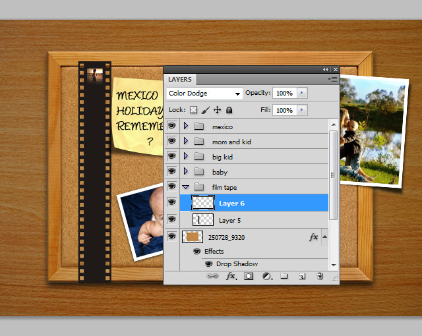The height and width of the screenshot is (336, 422).
Task: Open the Opacity slider arrow
Action: [x=302, y=94]
